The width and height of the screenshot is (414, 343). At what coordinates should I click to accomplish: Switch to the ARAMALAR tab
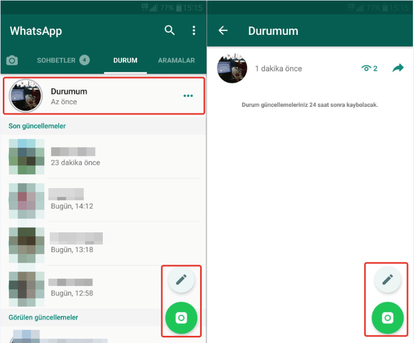(176, 60)
